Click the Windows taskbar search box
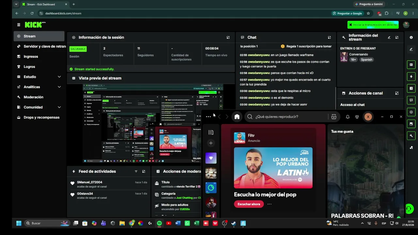 (x=47, y=223)
